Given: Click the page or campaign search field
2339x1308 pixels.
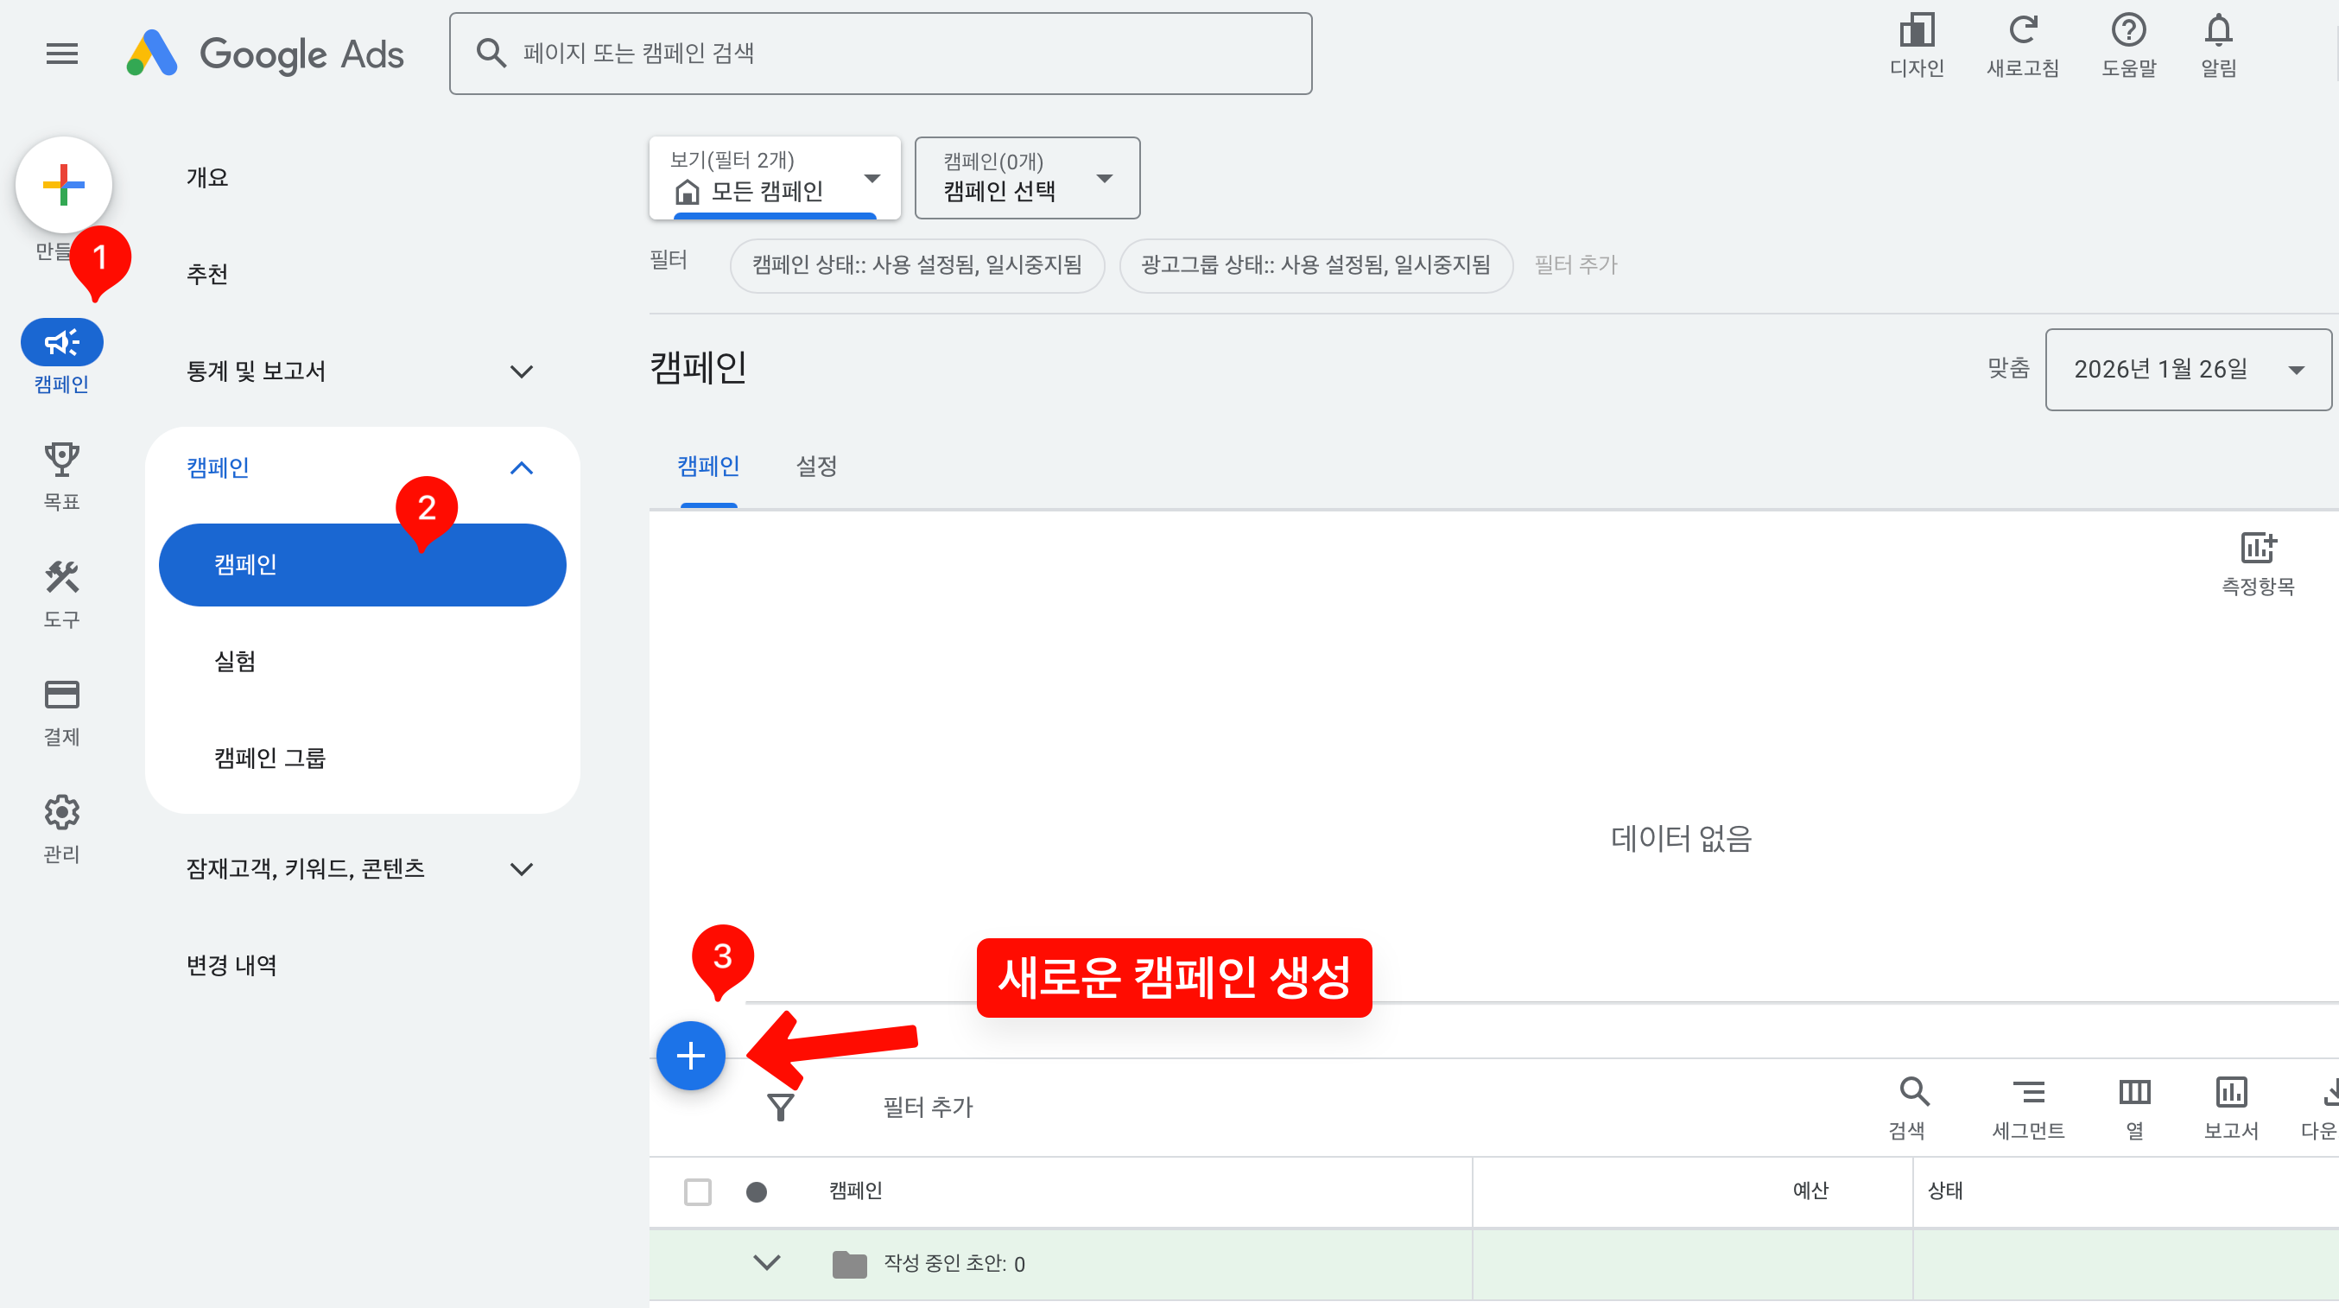Looking at the screenshot, I should (x=880, y=54).
